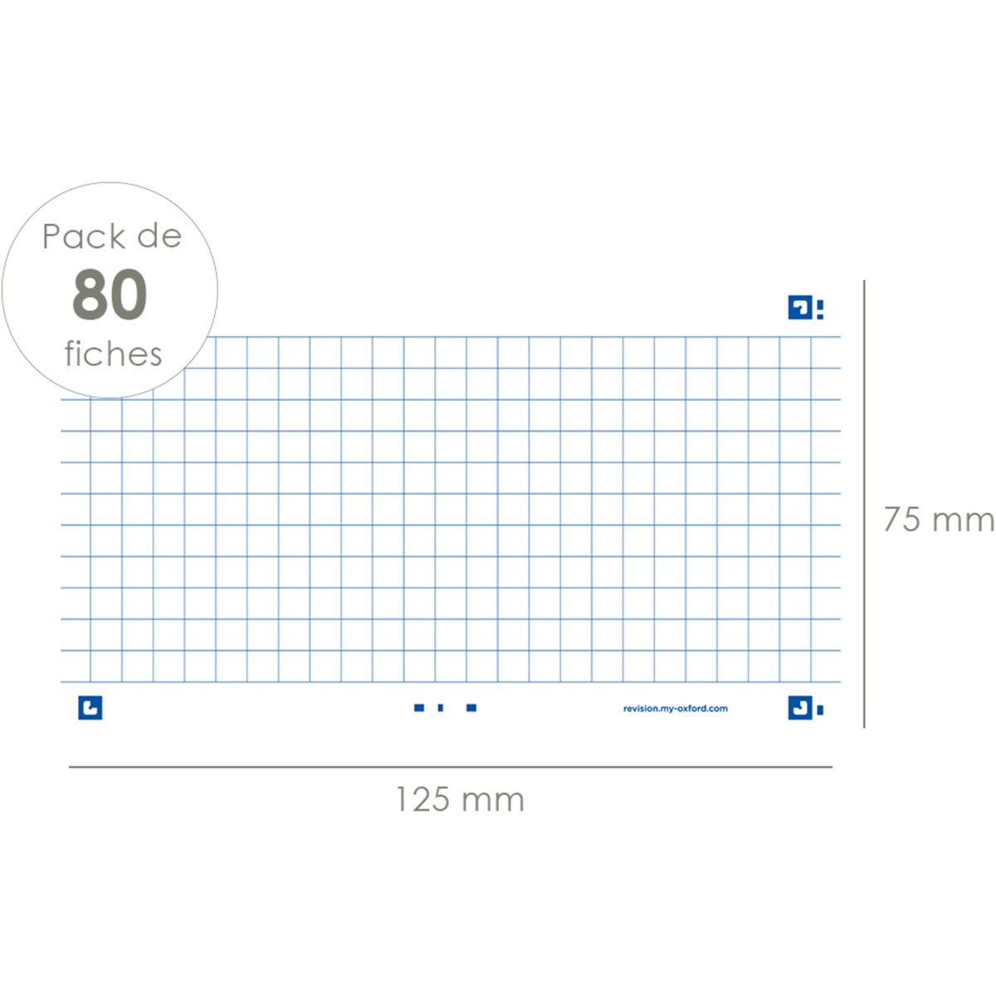Click the "125 mm" width label
This screenshot has width=996, height=996.
[460, 800]
